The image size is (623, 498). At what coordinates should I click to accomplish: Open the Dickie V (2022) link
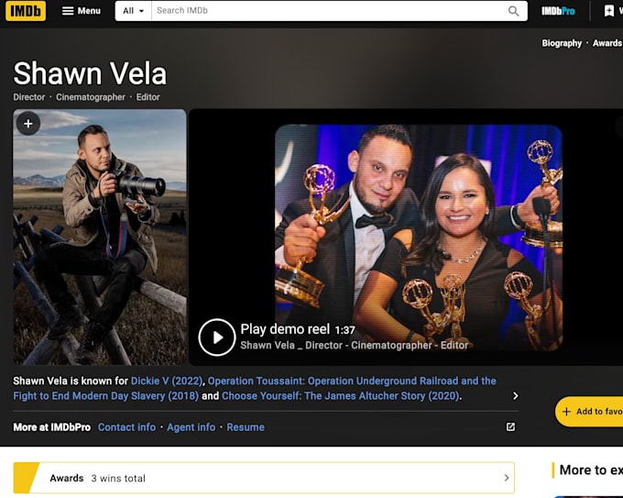click(167, 381)
